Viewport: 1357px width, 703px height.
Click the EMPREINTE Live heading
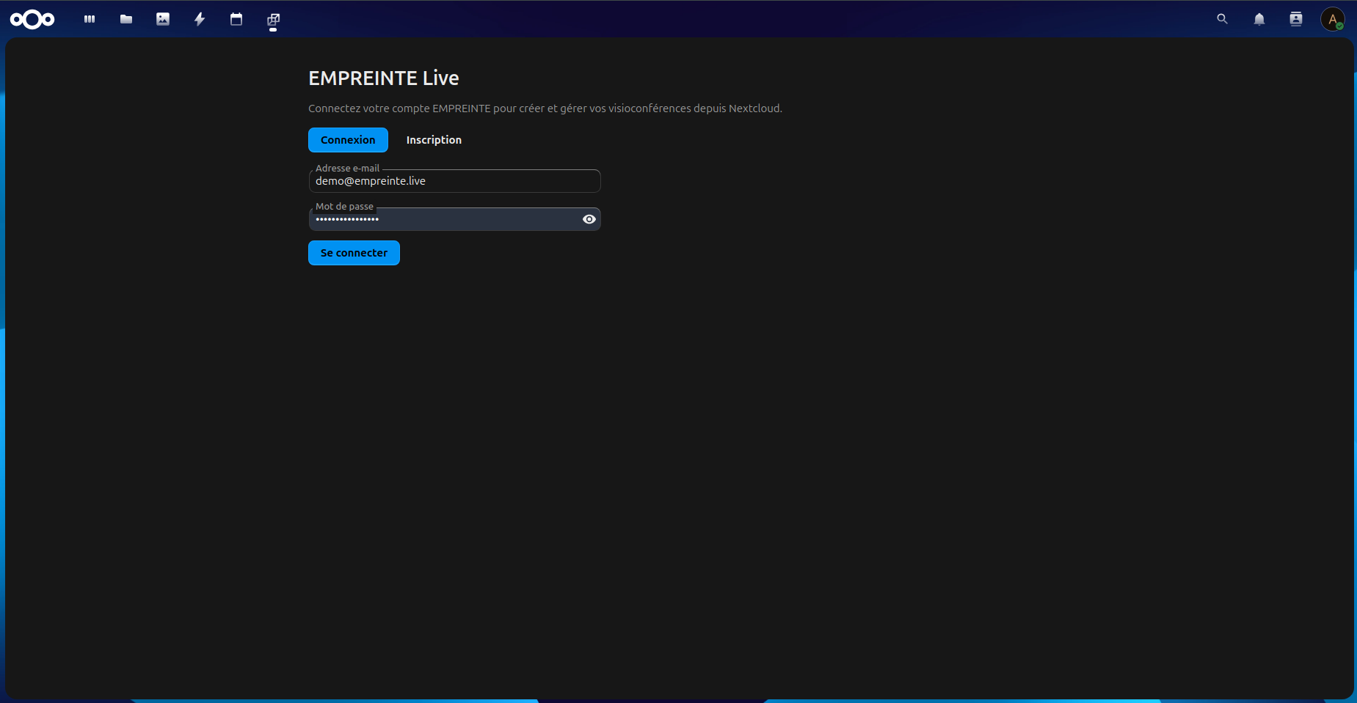pos(384,78)
